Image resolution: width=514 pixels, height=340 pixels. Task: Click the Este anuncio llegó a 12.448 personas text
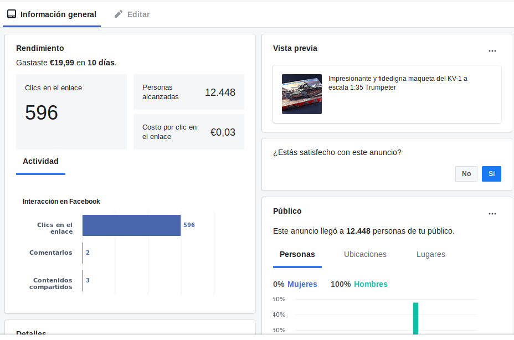364,231
